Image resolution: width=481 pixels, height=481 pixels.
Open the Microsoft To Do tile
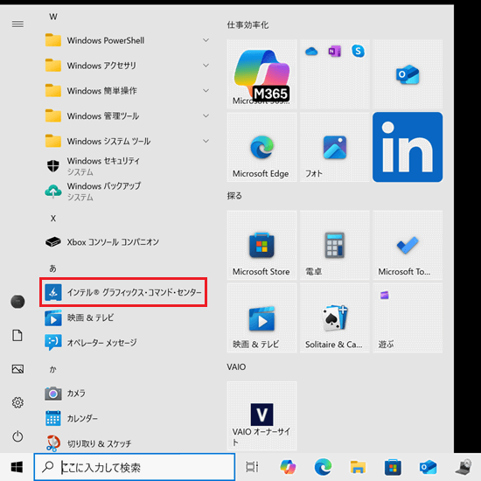click(x=408, y=245)
